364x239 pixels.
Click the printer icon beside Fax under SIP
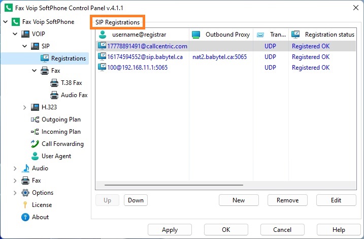45,71
